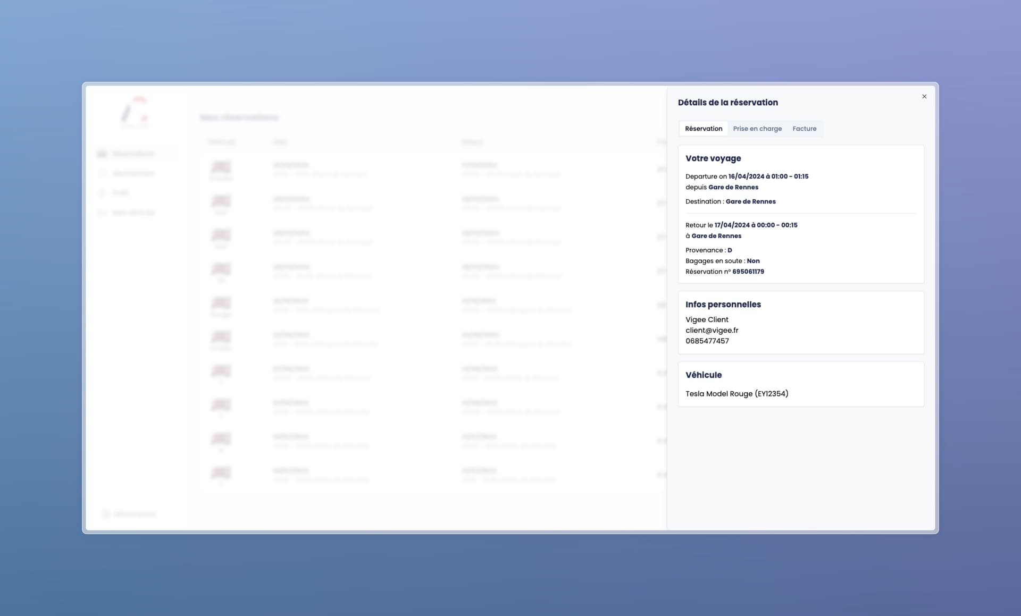Click the first red car thumbnail in list
The image size is (1021, 616).
pos(221,167)
